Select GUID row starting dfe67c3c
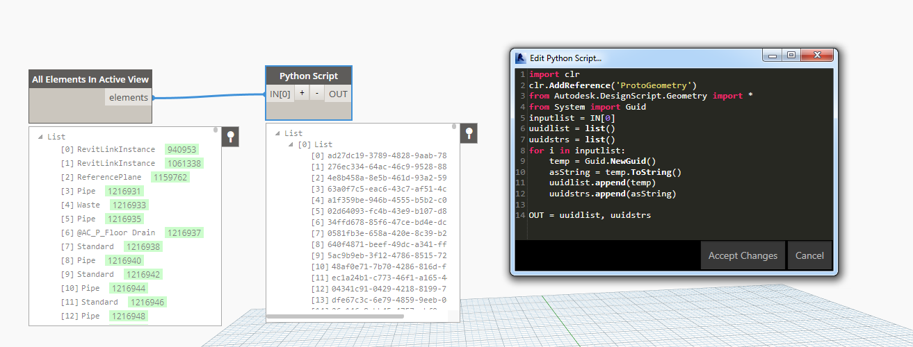This screenshot has width=913, height=347. tap(379, 300)
